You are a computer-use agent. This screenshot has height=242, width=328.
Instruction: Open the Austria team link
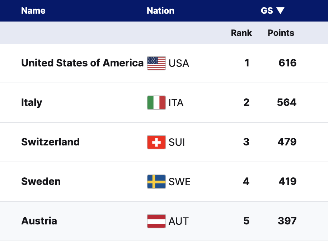click(x=39, y=221)
